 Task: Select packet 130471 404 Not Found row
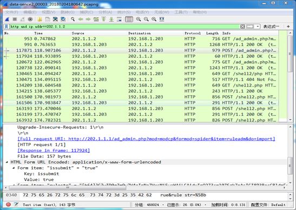pyautogui.click(x=141, y=80)
